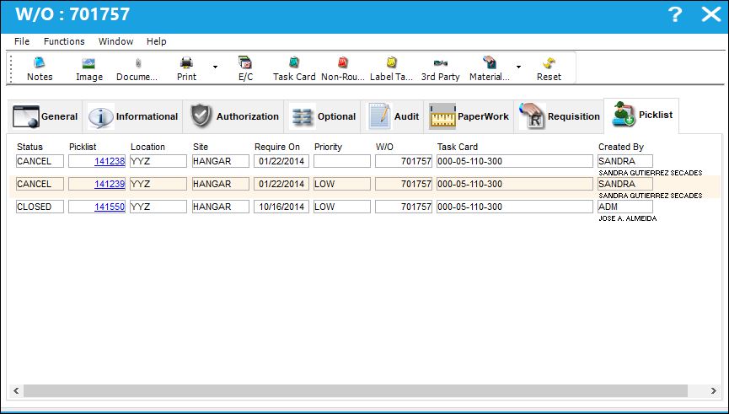Click the JOSE A. ALMEIDA name text

coord(628,218)
